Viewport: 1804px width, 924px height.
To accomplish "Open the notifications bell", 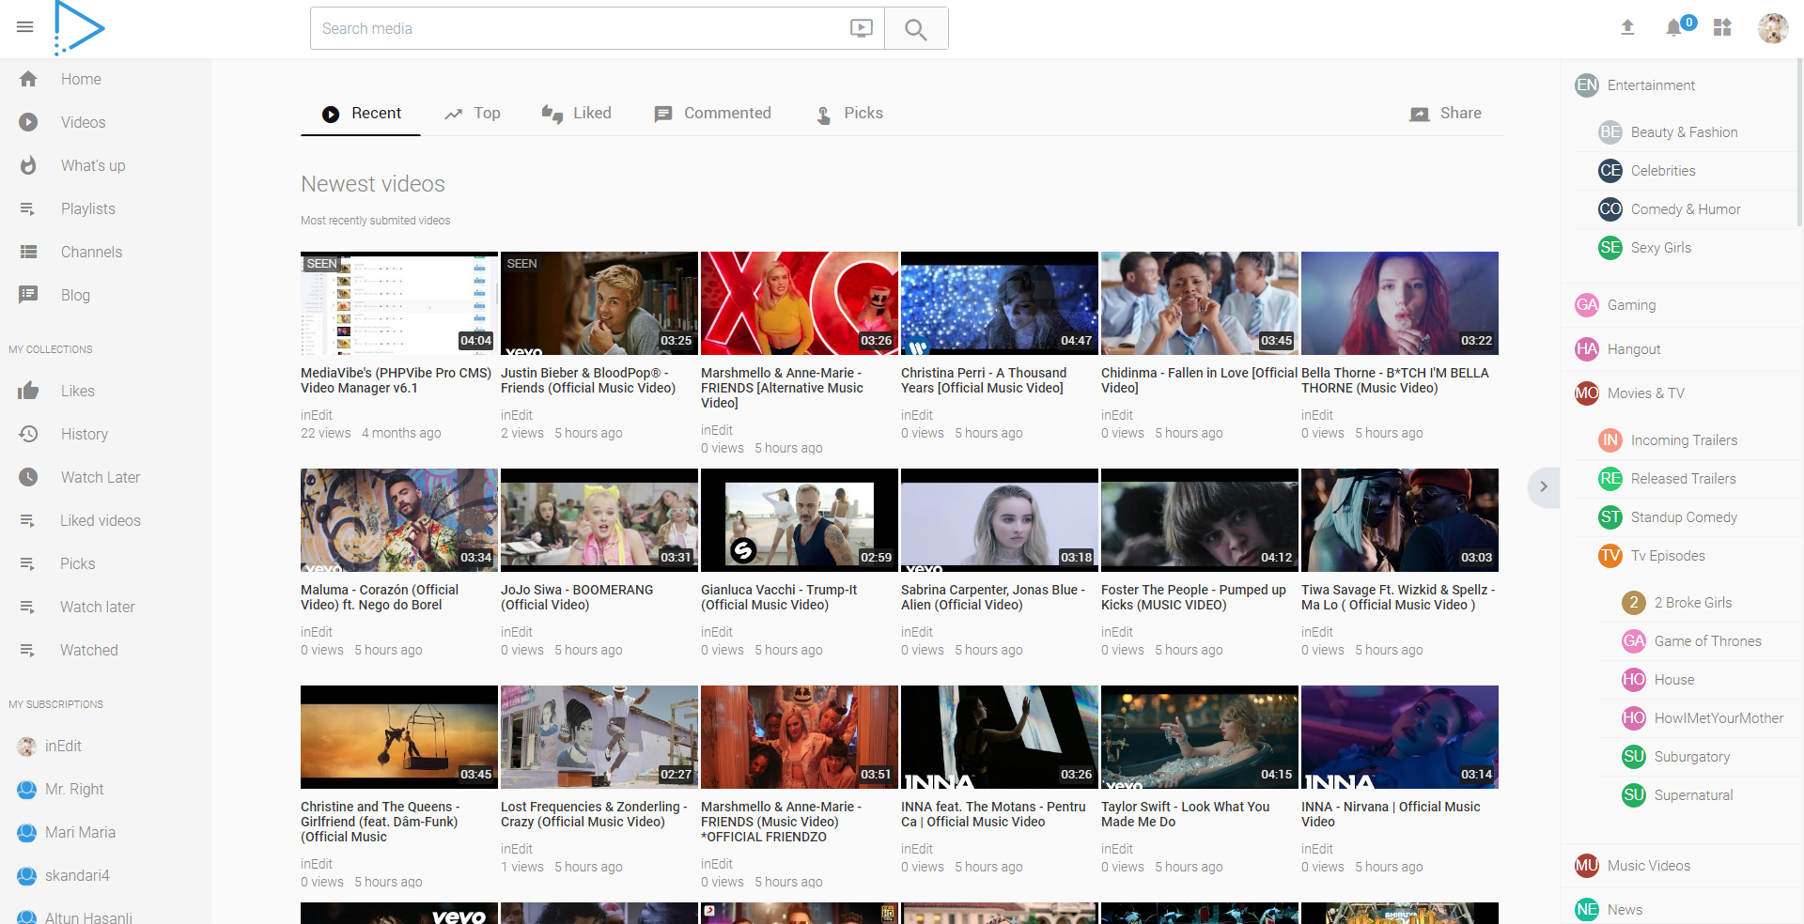I will 1673,28.
